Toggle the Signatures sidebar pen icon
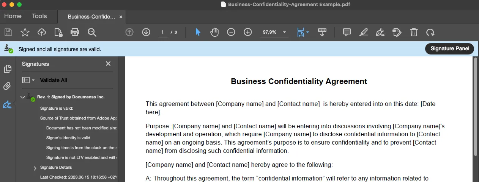The width and height of the screenshot is (479, 182). click(7, 104)
